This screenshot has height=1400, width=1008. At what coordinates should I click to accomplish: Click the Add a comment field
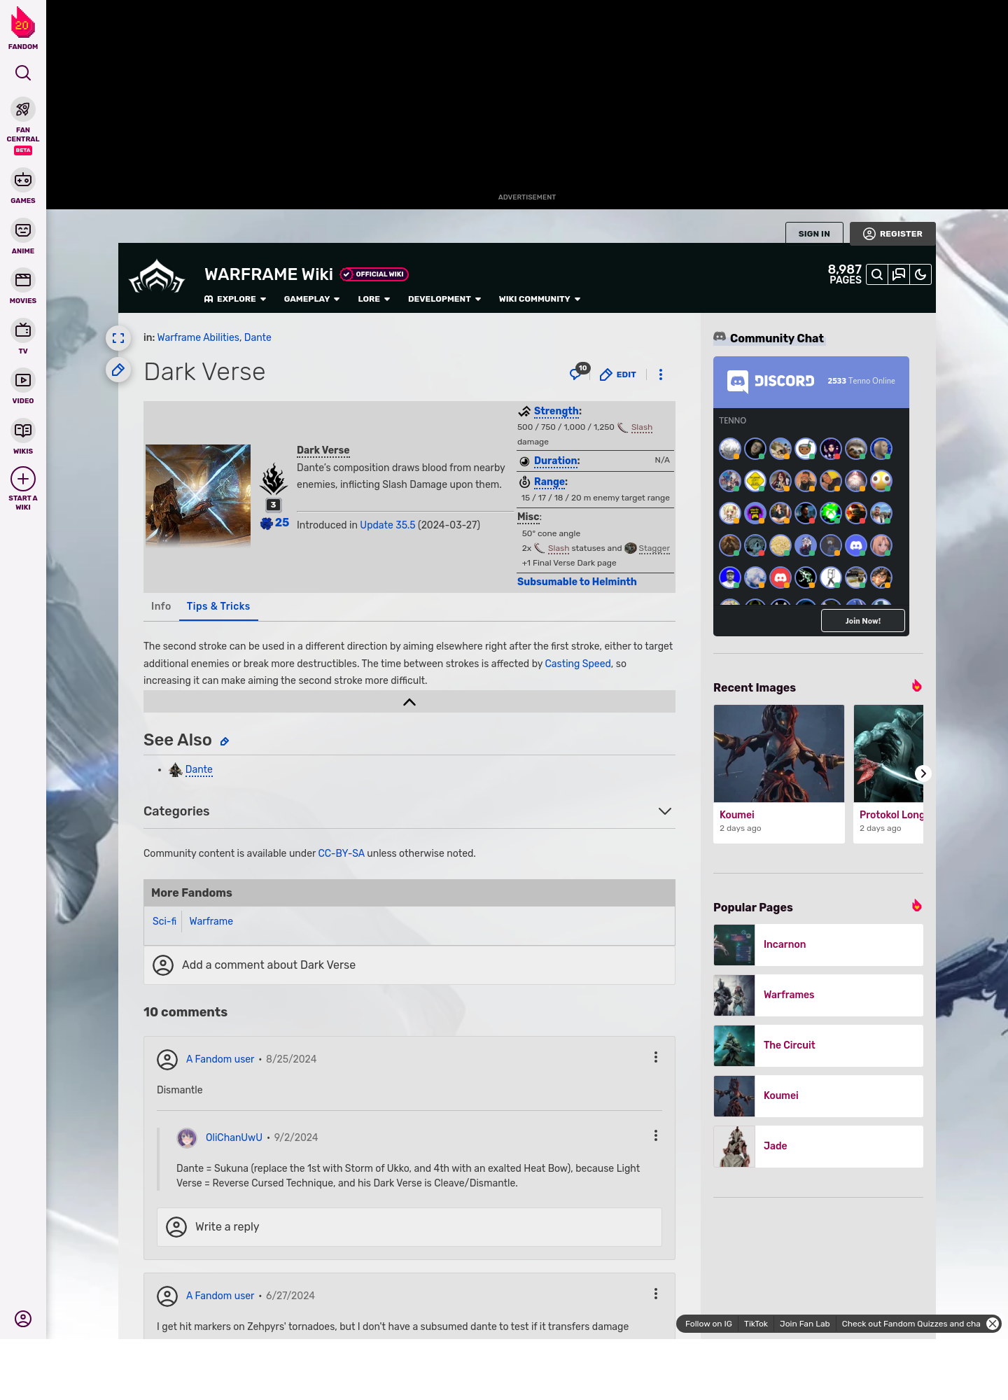point(409,965)
